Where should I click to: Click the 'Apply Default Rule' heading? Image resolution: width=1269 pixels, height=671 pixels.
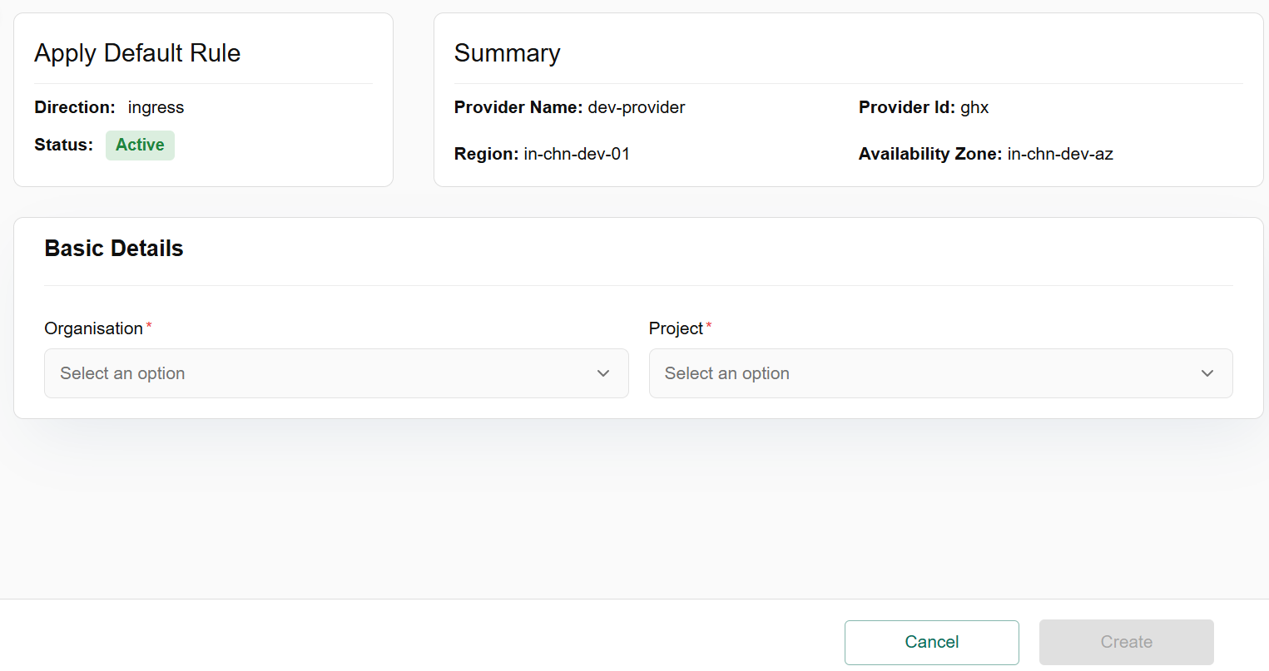tap(137, 53)
